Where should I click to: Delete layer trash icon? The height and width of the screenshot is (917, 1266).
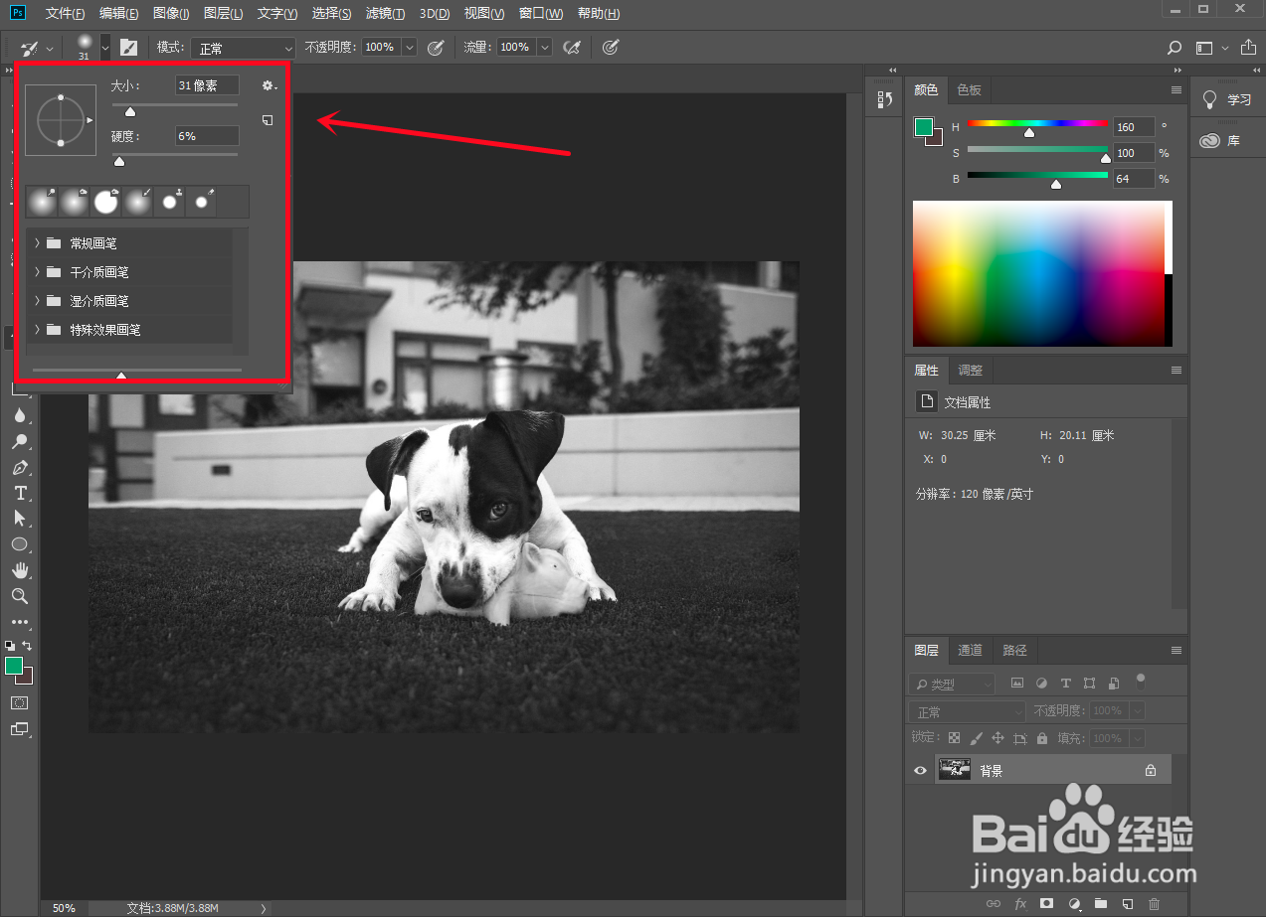1154,904
